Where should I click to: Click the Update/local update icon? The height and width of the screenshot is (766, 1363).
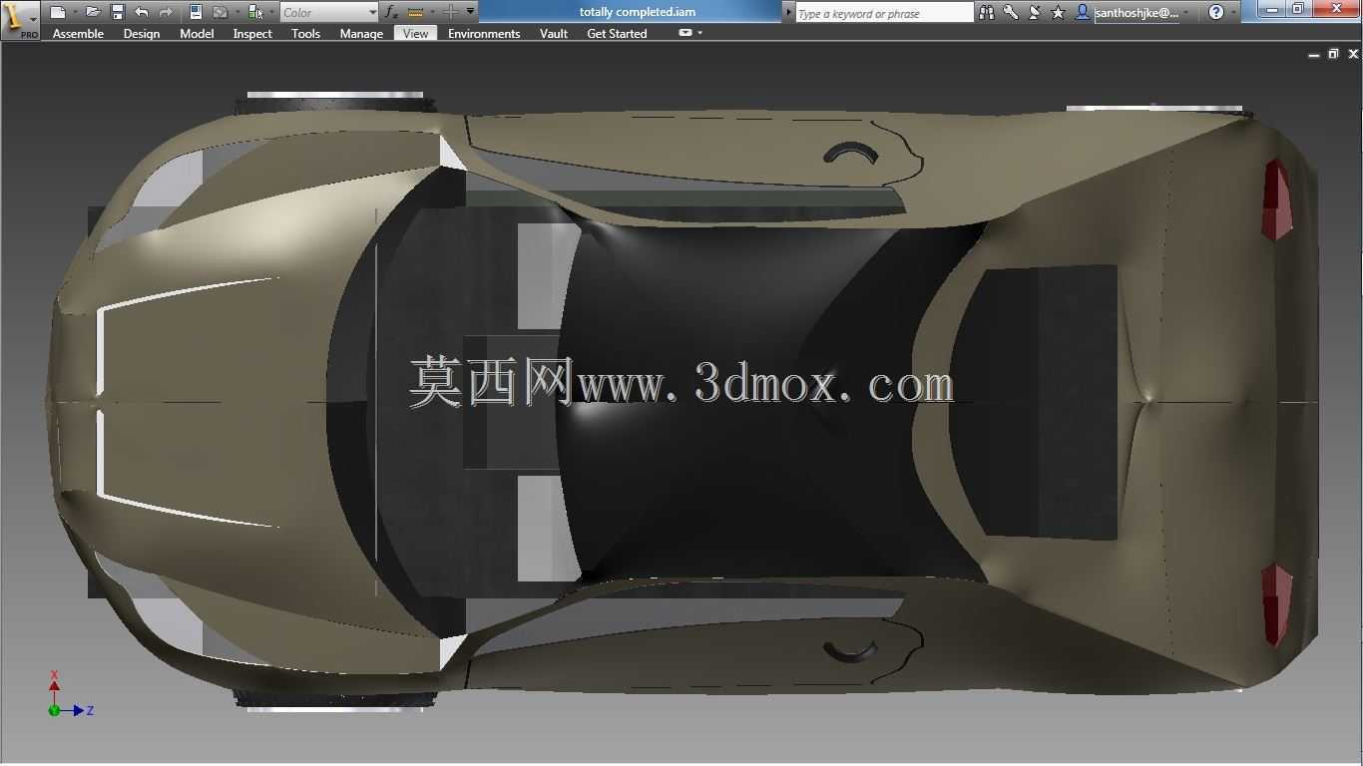click(221, 12)
